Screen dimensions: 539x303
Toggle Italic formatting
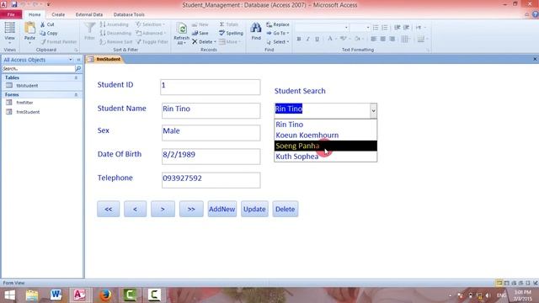coord(307,39)
